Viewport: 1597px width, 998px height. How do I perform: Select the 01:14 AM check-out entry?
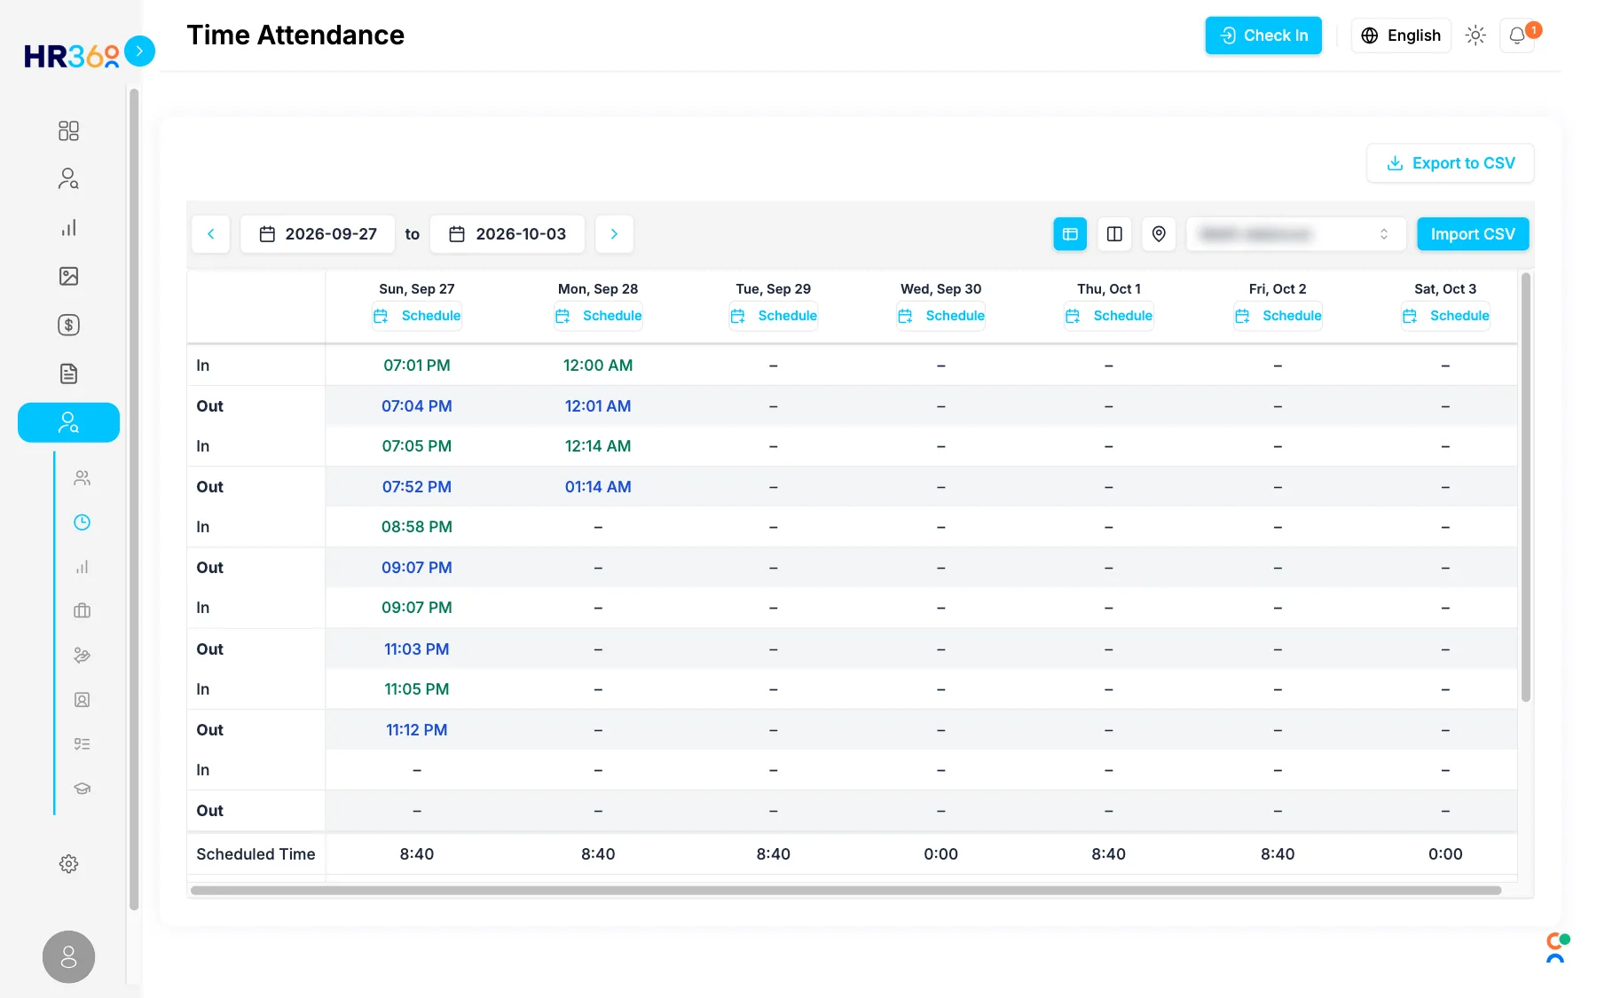(598, 487)
